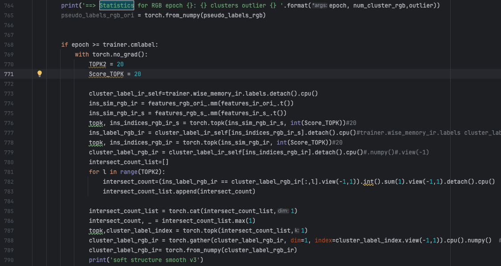Screen dimensions: 501x266
Task: Place the cursor on 'TOPK2' at line 770
Action: click(98, 64)
